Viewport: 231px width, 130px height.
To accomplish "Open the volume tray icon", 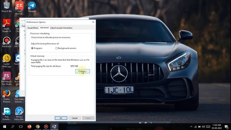I will pyautogui.click(x=204, y=127).
